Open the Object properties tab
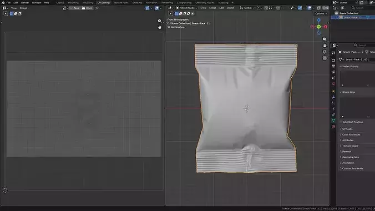 (x=333, y=92)
